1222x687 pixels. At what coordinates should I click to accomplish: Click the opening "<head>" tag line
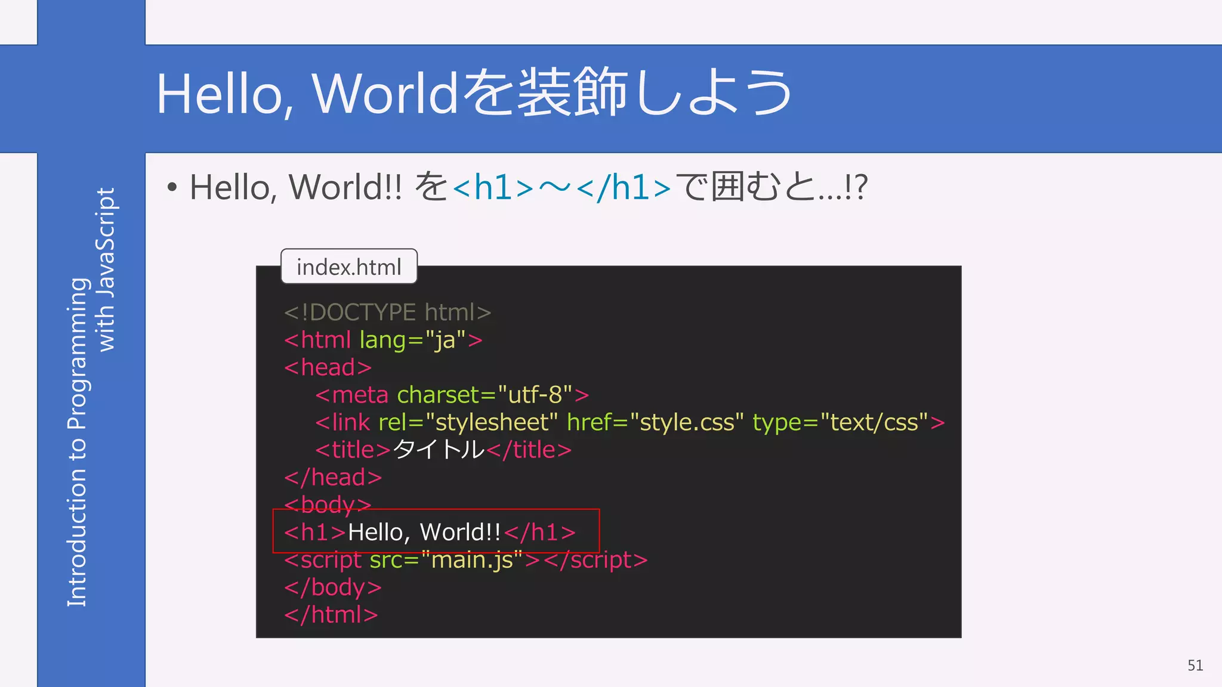click(328, 367)
